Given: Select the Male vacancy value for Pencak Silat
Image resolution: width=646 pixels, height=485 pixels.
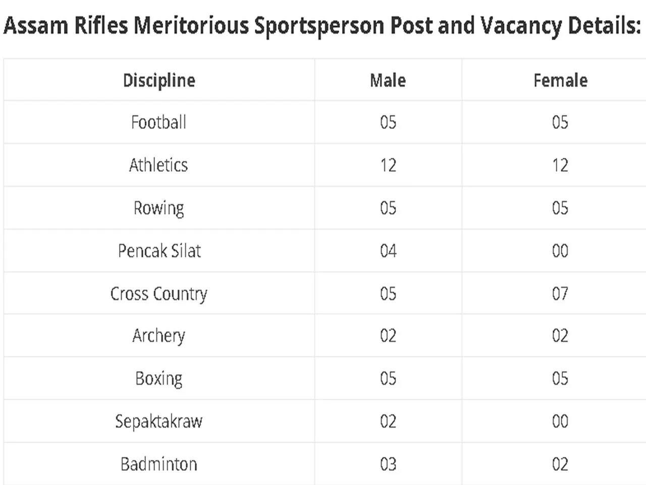Looking at the screenshot, I should tap(388, 251).
